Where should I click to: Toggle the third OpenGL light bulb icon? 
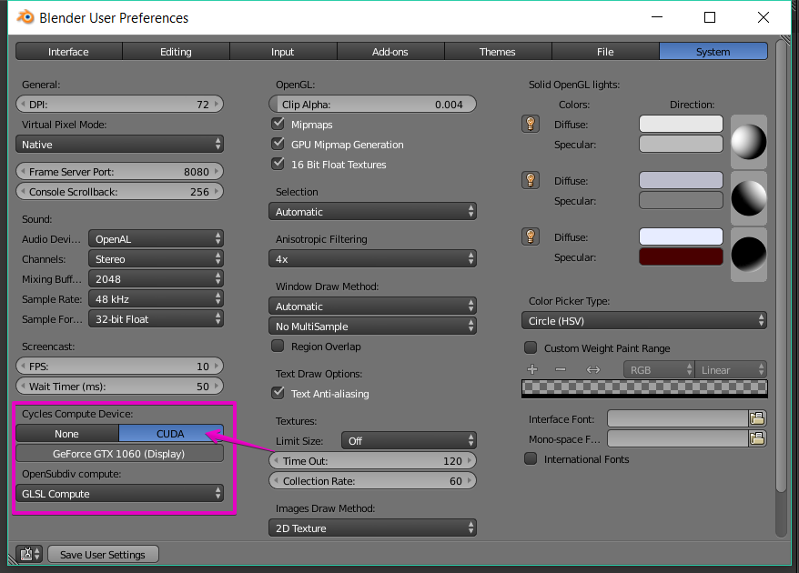click(x=531, y=236)
